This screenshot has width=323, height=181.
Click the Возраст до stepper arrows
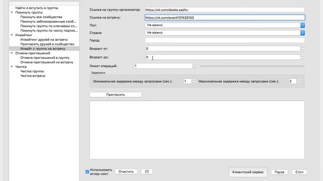pyautogui.click(x=303, y=57)
